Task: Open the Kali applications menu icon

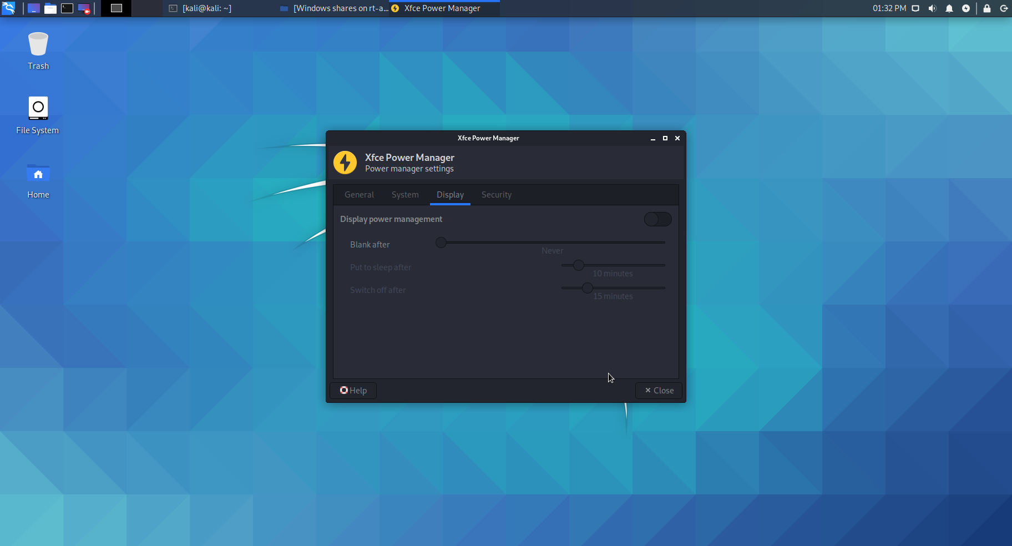Action: pyautogui.click(x=8, y=8)
